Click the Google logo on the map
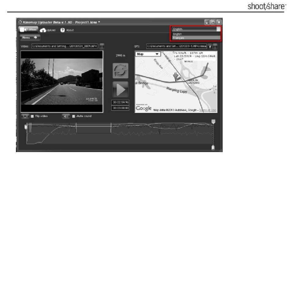The height and width of the screenshot is (291, 291). [x=144, y=108]
